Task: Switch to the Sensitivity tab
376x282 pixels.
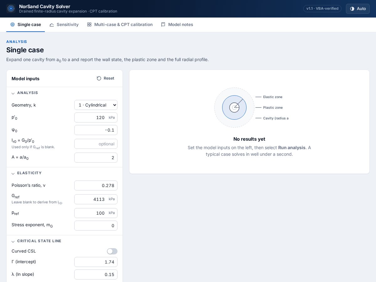Action: 64,24
